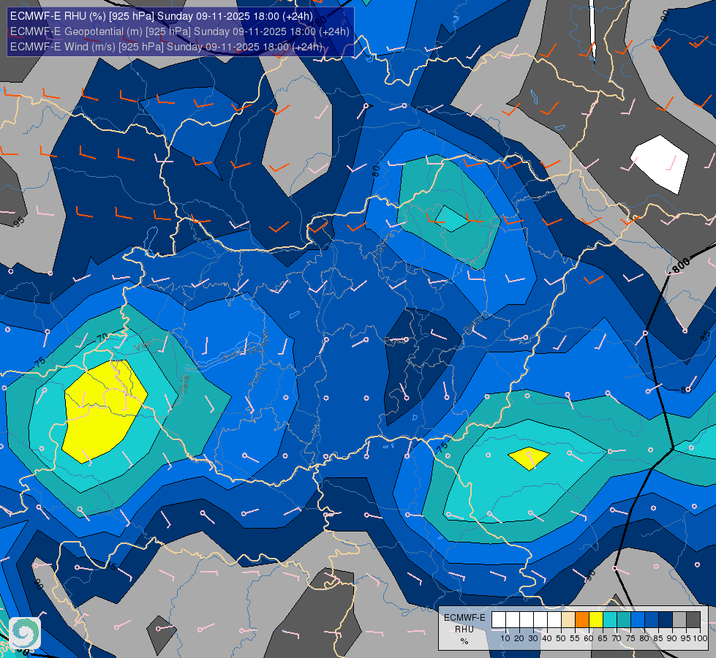This screenshot has height=658, width=716.
Task: Pick the teal 70–75% legend swatch
Action: [x=624, y=620]
